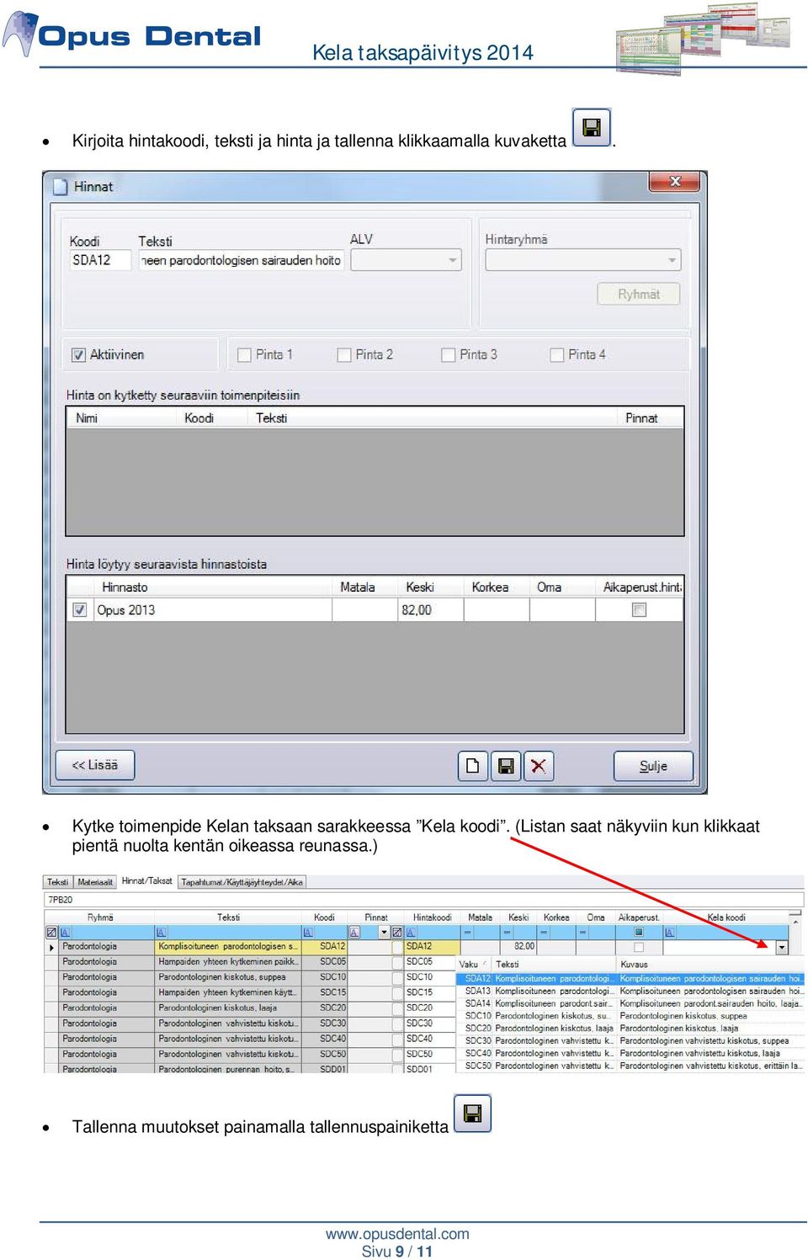The image size is (808, 1260).
Task: Click the Kela koodi column header
Action: click(x=726, y=917)
